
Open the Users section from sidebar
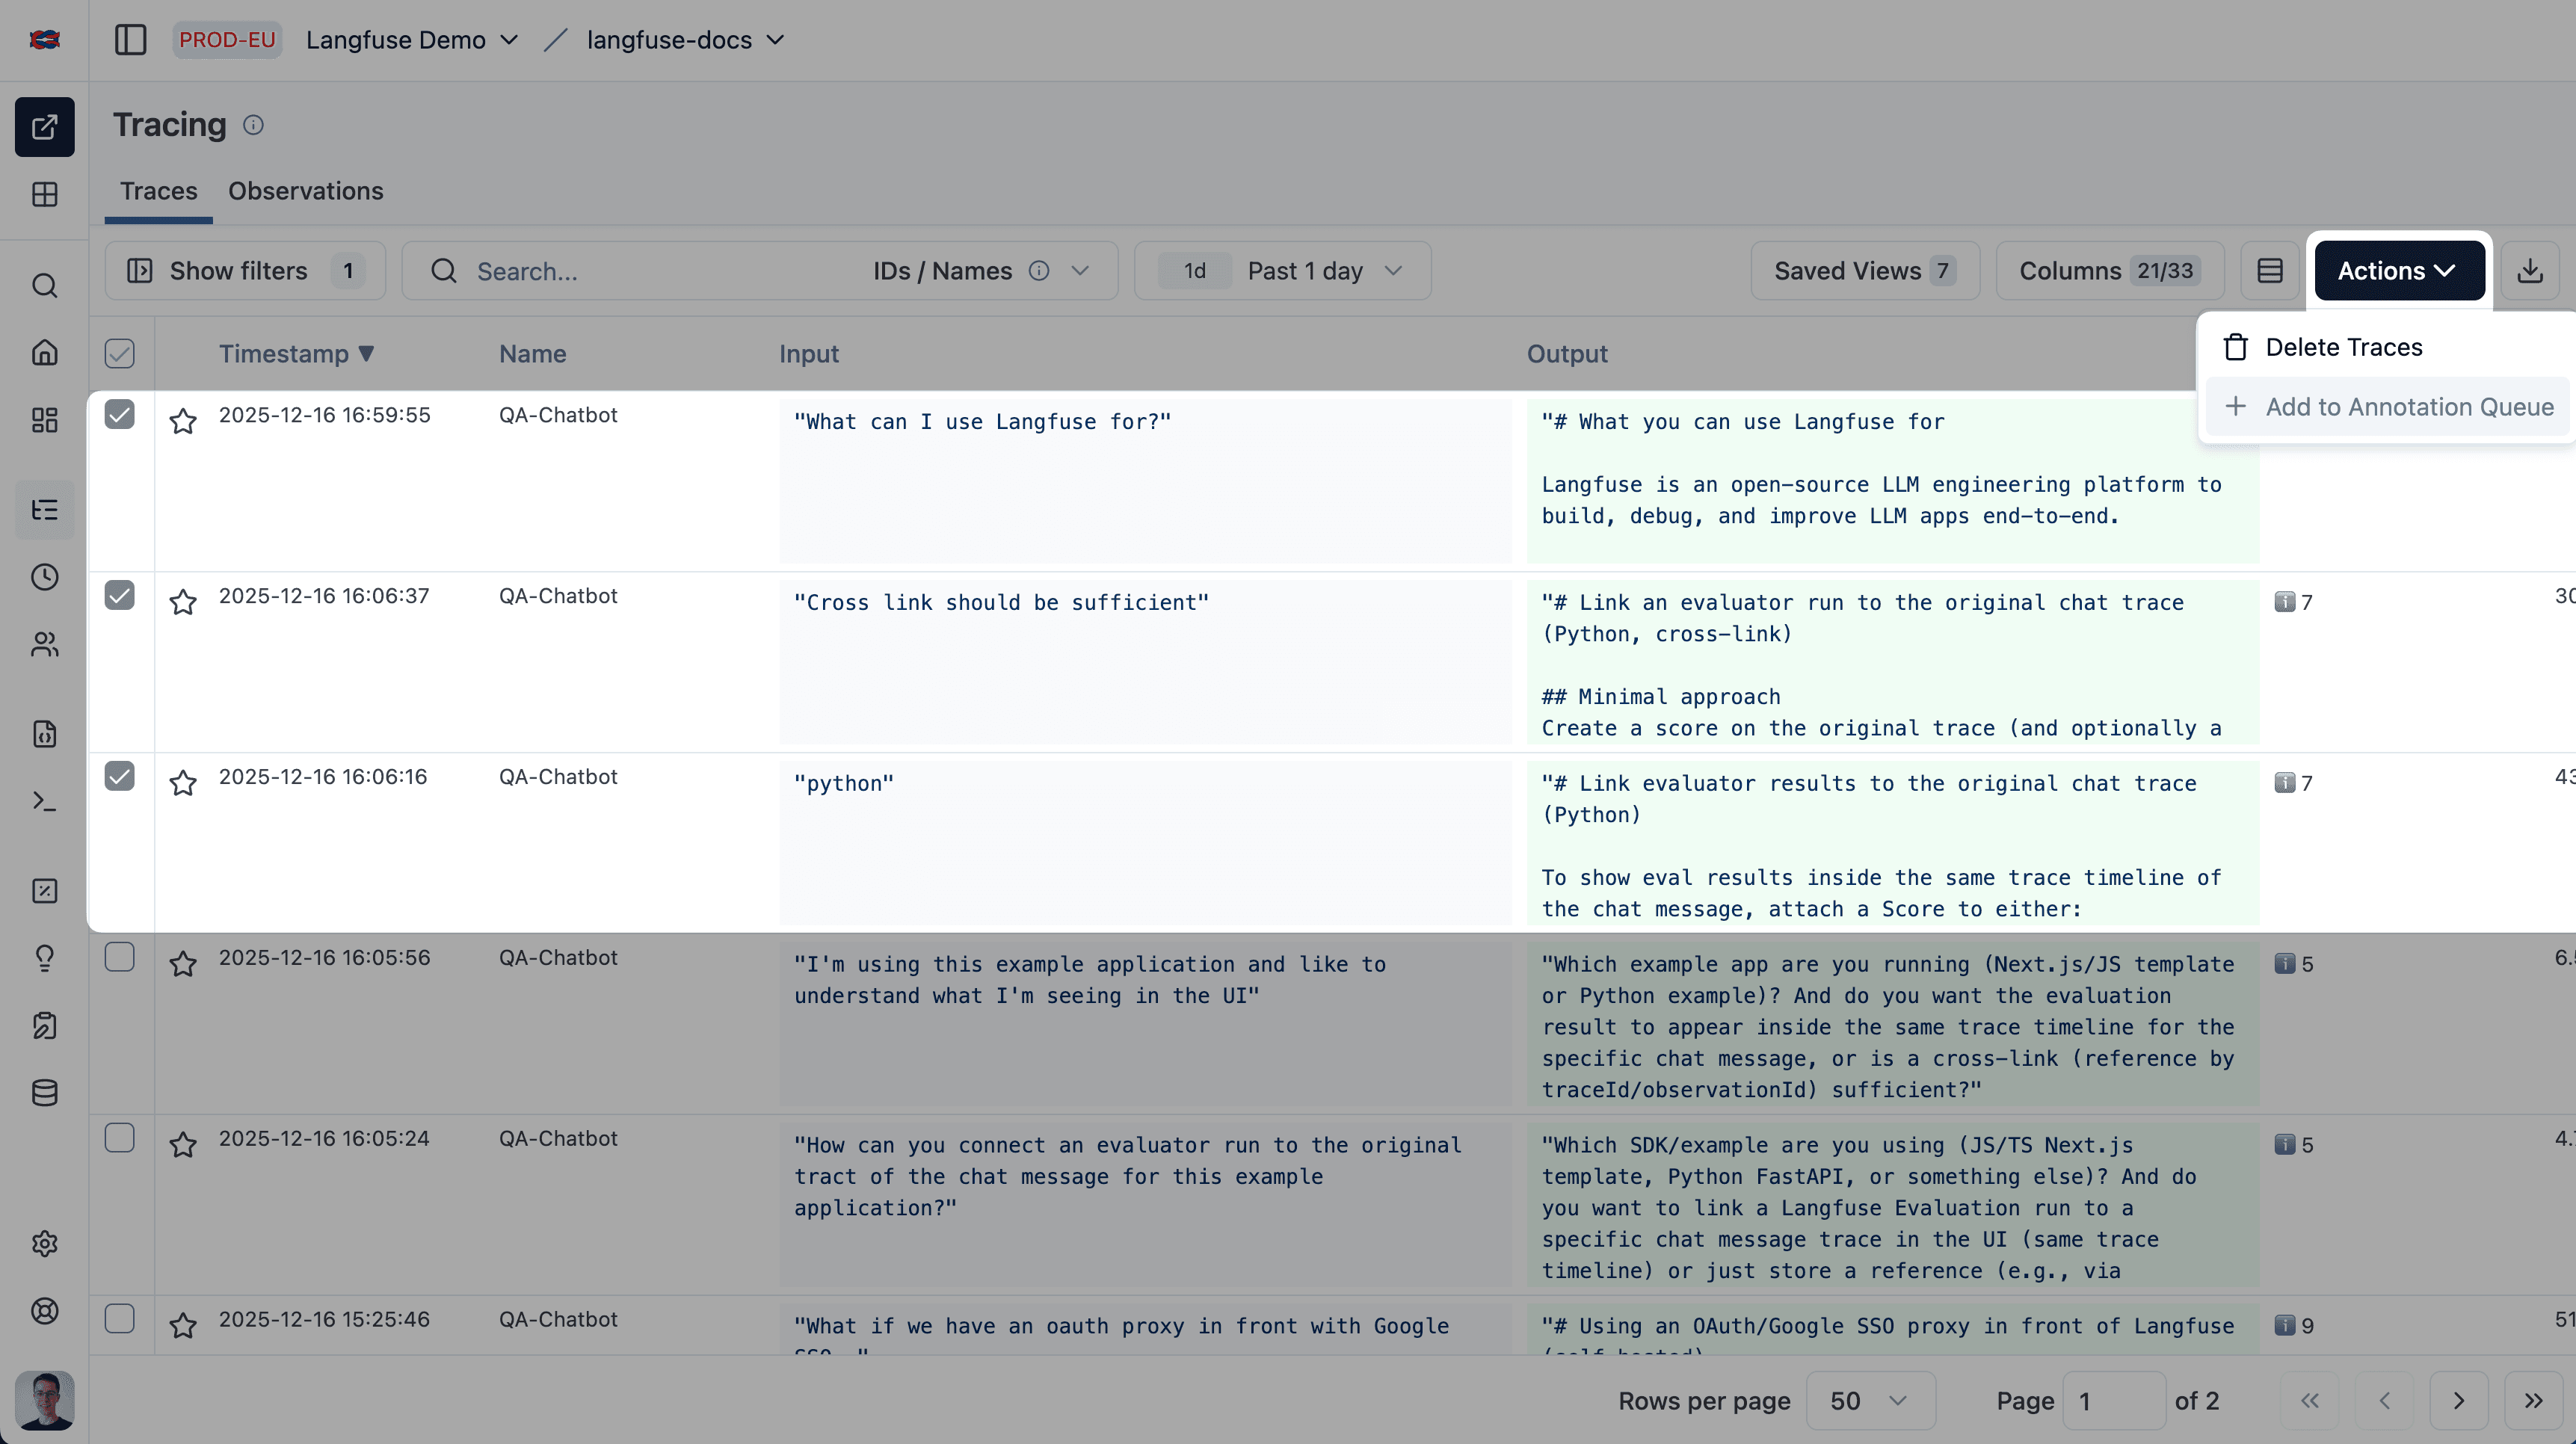(x=44, y=644)
